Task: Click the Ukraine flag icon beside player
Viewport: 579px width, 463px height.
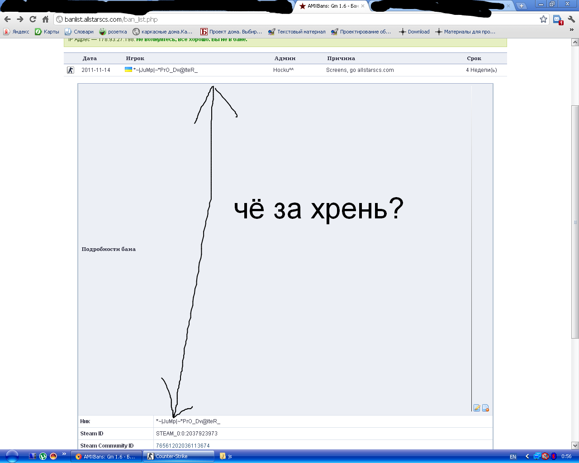Action: point(128,70)
